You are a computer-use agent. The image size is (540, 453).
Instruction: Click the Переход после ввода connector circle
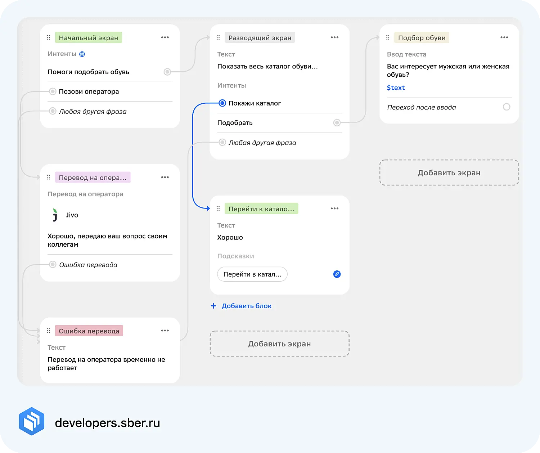(506, 107)
